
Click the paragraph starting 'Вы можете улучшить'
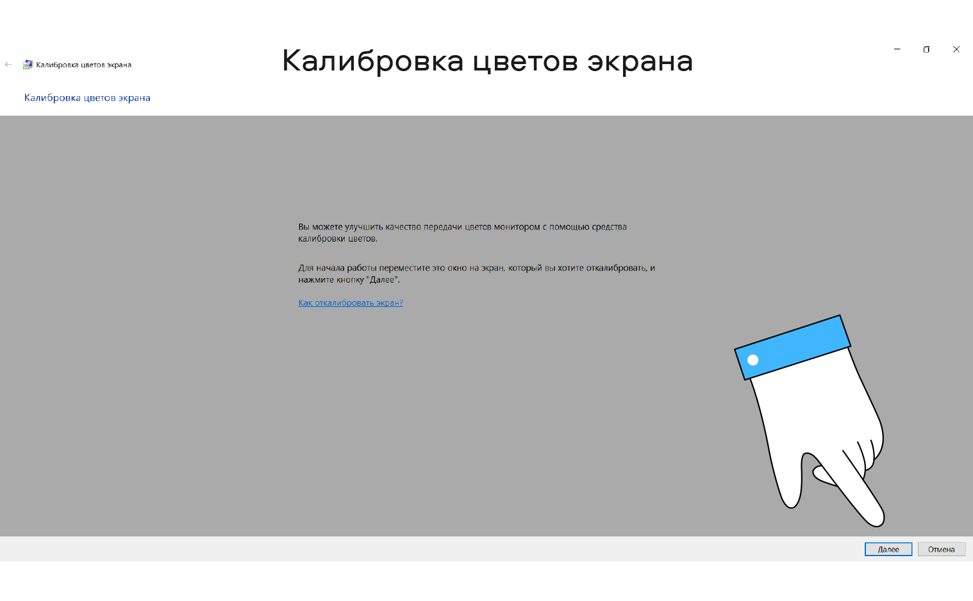coord(462,233)
